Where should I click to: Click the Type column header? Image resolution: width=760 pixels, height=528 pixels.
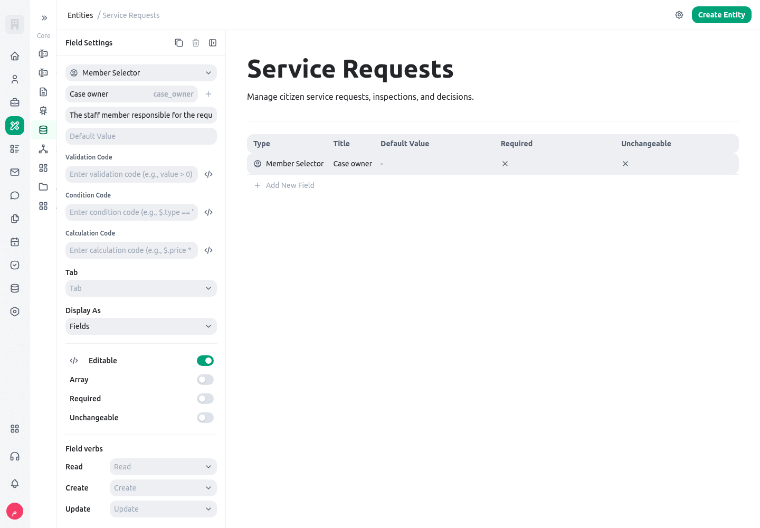click(261, 144)
